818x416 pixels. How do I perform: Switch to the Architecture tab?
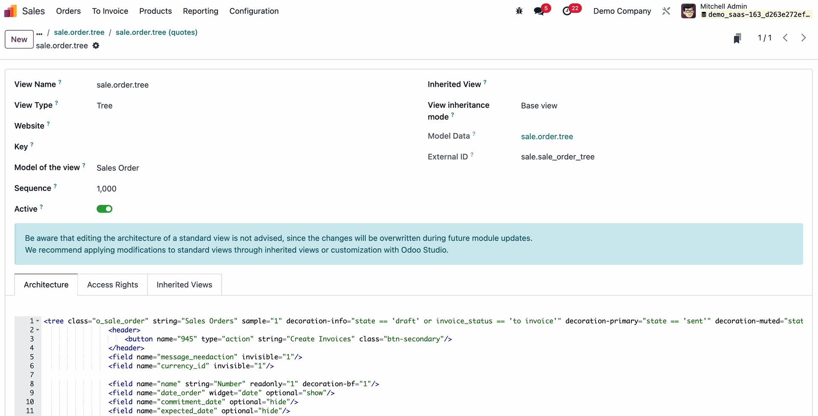point(46,285)
